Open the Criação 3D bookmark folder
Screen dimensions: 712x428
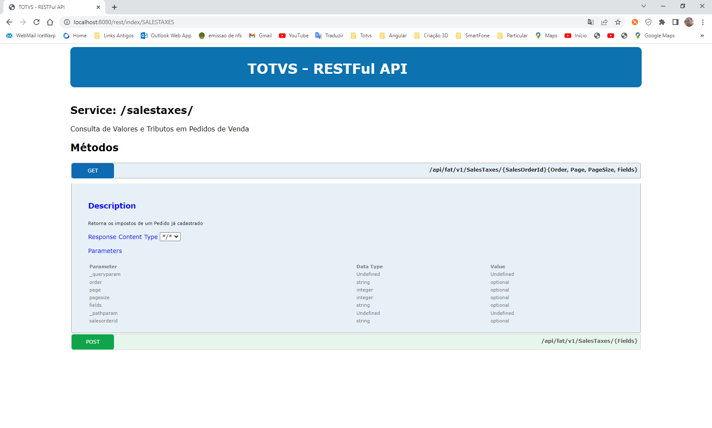coord(431,36)
